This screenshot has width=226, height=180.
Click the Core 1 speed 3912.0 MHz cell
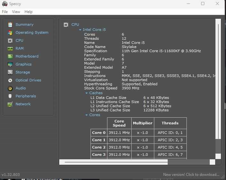[119, 140]
